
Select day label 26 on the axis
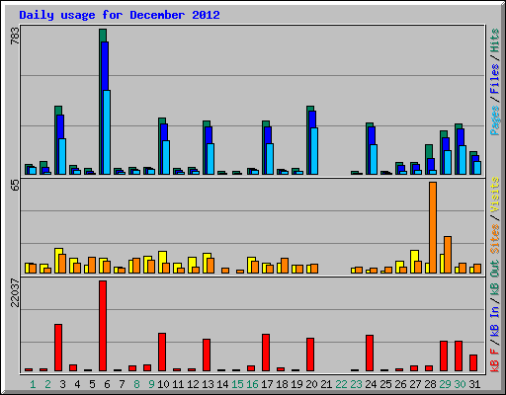coord(400,384)
